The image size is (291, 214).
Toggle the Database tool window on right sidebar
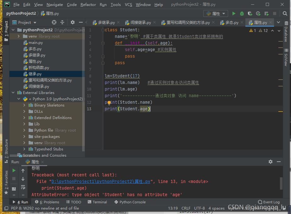(x=286, y=32)
